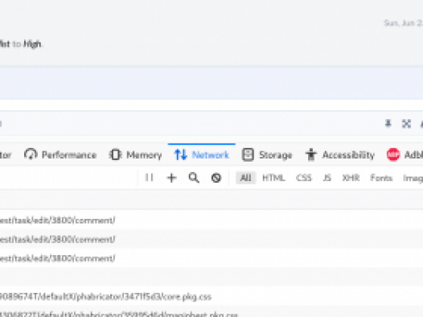Select the third task/edit/3800/comment/ request
423x317 pixels.
pos(211,258)
